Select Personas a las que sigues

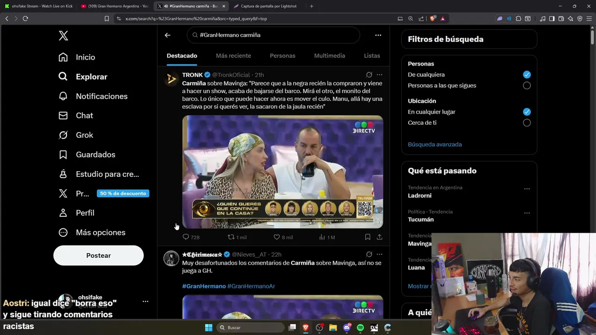click(527, 86)
